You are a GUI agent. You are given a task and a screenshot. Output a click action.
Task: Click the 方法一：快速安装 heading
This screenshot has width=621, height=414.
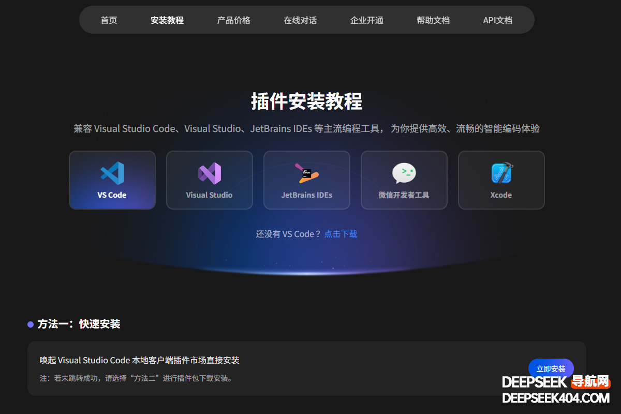click(79, 324)
